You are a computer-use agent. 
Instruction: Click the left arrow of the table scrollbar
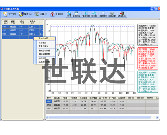(x=47, y=117)
